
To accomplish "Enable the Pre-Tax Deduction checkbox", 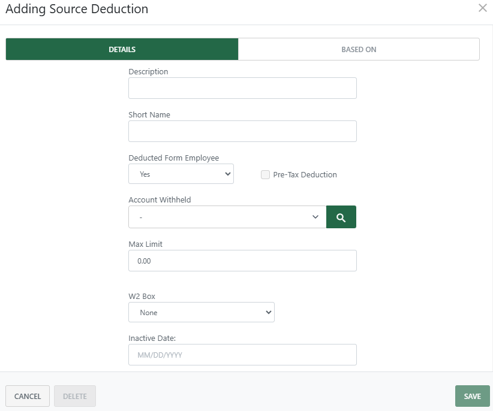I will [265, 174].
